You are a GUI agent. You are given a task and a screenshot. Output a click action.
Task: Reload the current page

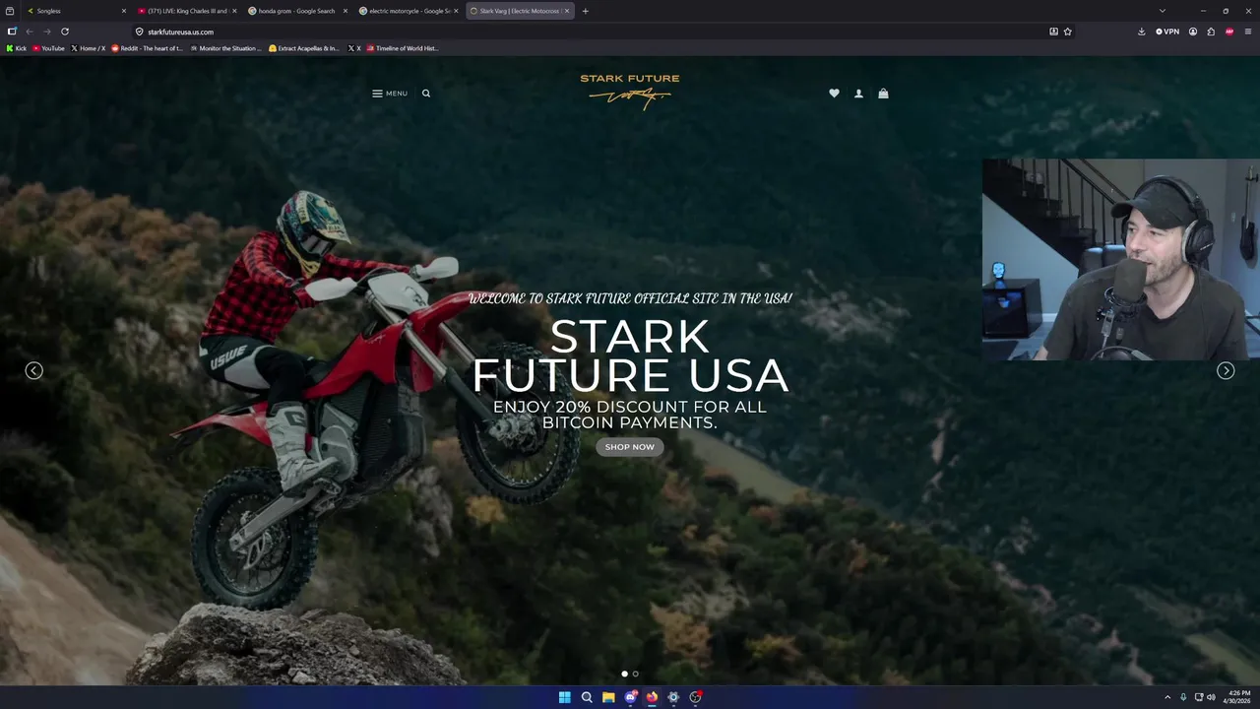pyautogui.click(x=65, y=32)
